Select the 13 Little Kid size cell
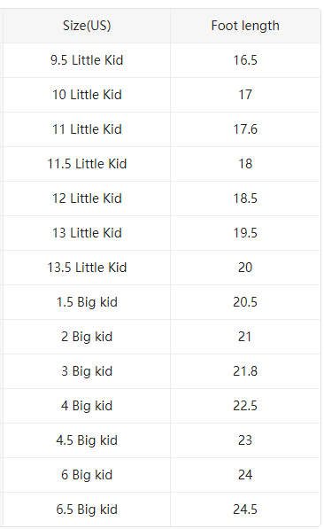The image size is (324, 529). click(87, 233)
